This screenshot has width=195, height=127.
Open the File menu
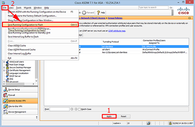pyautogui.click(x=5, y=8)
